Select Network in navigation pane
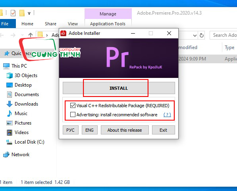Viewport: 237px width, 191px height. tap(20, 155)
